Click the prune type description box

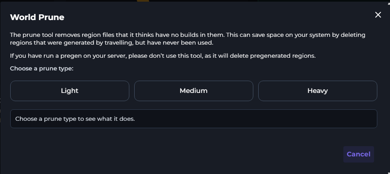tap(194, 119)
